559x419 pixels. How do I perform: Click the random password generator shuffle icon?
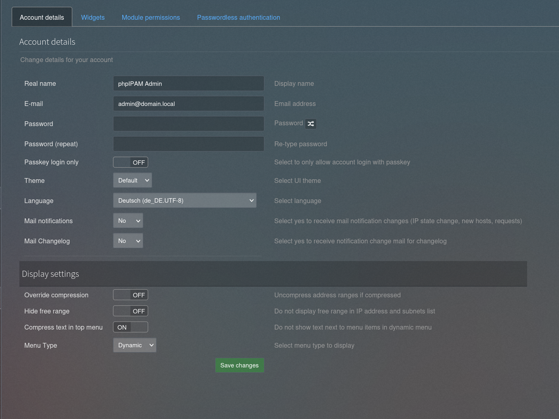coord(310,124)
